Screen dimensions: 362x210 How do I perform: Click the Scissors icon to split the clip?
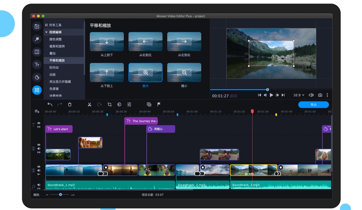pos(89,105)
